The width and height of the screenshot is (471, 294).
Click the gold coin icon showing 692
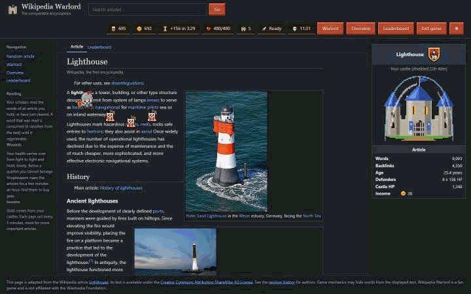click(139, 29)
